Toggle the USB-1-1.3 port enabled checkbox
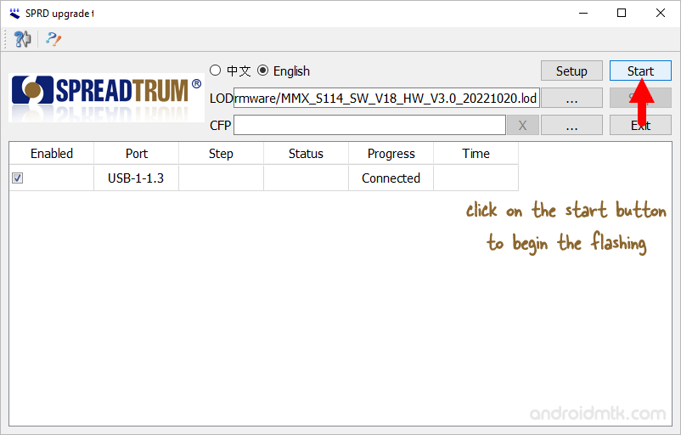This screenshot has height=435, width=681. pyautogui.click(x=18, y=178)
